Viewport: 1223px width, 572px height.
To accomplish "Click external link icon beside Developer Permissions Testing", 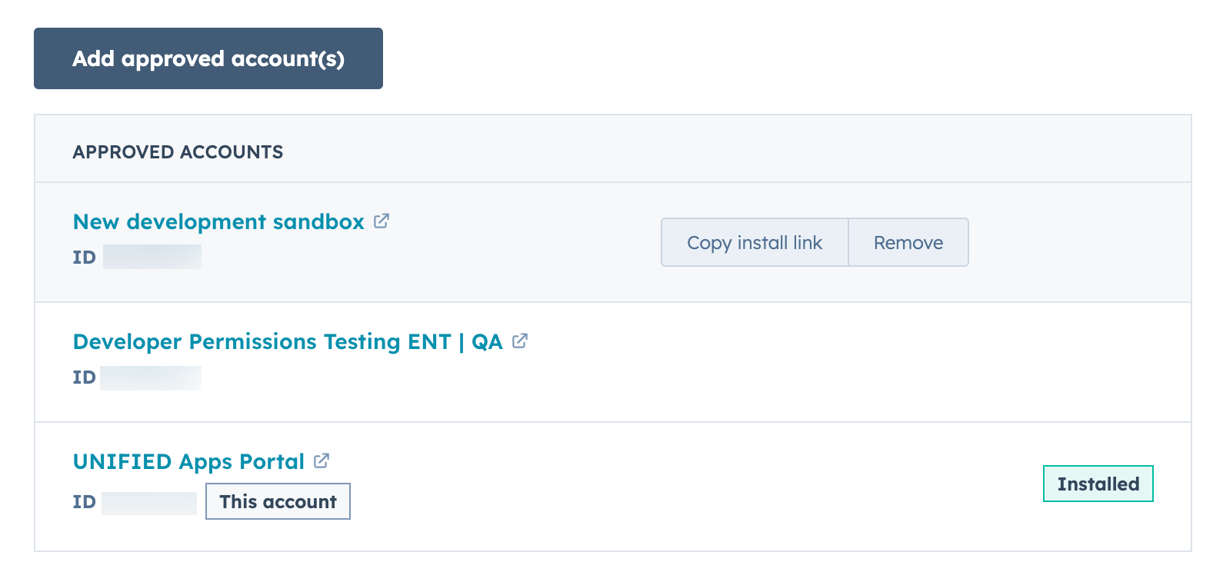I will pyautogui.click(x=520, y=341).
